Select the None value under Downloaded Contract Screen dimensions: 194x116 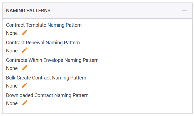(12, 103)
